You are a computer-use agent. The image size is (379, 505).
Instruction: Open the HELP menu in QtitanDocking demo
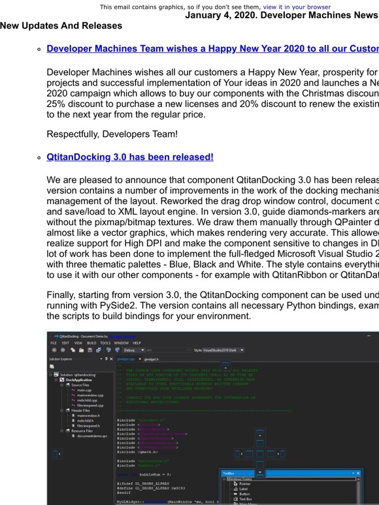(137, 343)
